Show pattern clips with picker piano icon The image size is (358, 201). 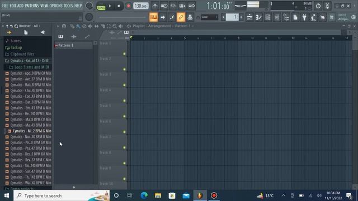pos(60,36)
